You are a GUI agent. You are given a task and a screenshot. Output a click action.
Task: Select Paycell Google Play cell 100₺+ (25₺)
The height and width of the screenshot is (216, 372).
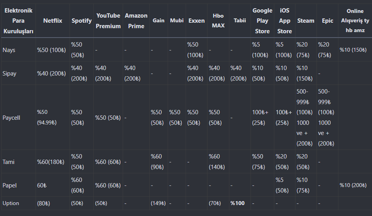click(260, 117)
